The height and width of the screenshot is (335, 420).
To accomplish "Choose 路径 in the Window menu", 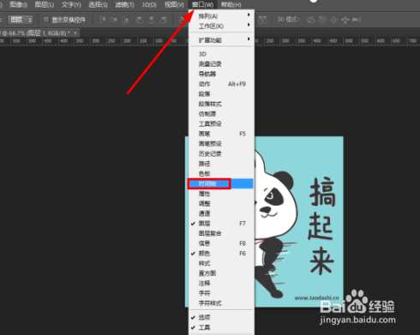I will tap(221, 164).
